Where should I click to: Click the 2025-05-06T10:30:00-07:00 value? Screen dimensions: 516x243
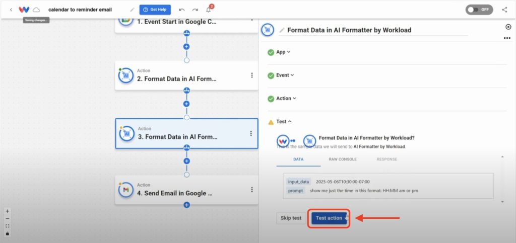pyautogui.click(x=343, y=182)
